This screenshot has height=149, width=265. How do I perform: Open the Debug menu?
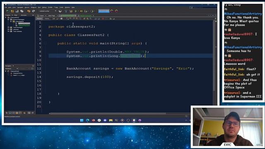44,7
